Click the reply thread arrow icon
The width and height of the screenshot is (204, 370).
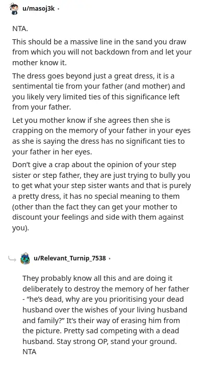pos(12,259)
